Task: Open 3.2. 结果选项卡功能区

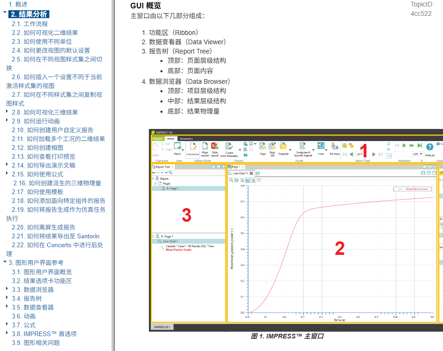Action: (42, 281)
